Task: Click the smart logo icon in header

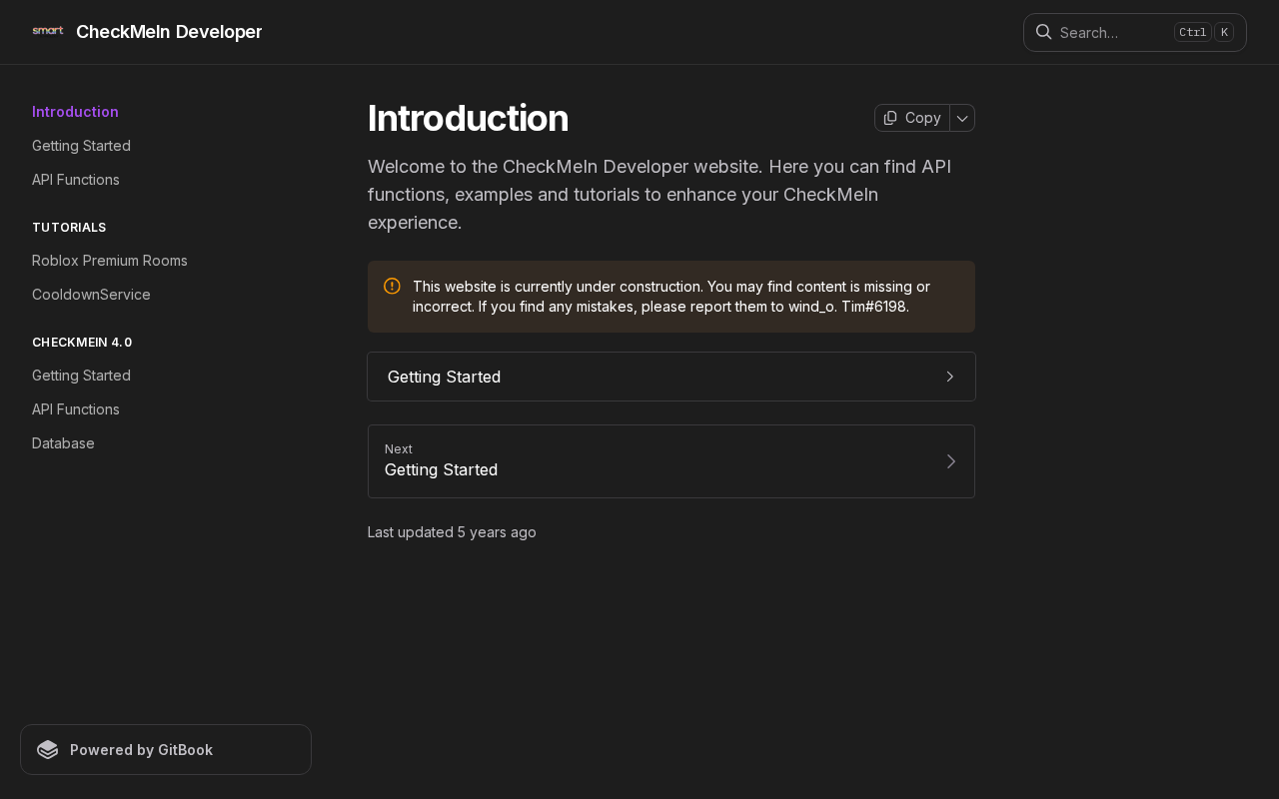Action: [x=48, y=31]
